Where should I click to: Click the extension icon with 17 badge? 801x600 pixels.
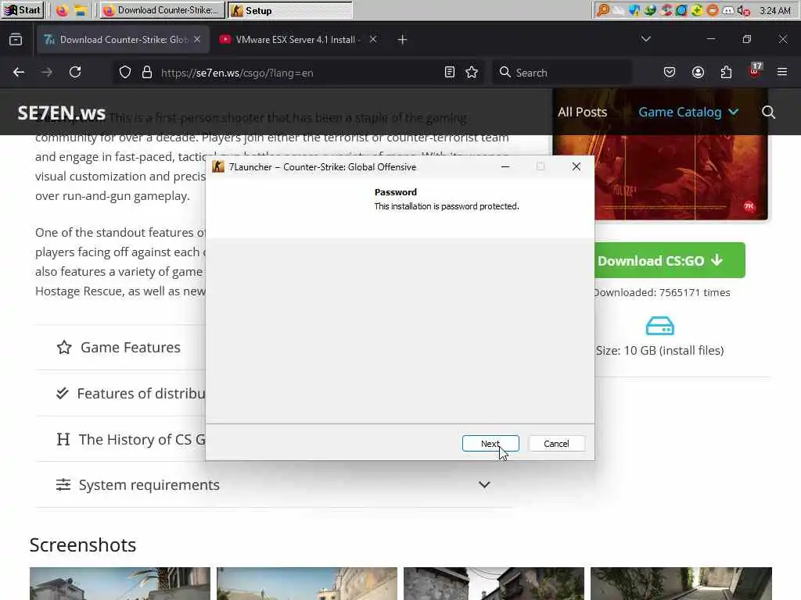click(x=755, y=71)
